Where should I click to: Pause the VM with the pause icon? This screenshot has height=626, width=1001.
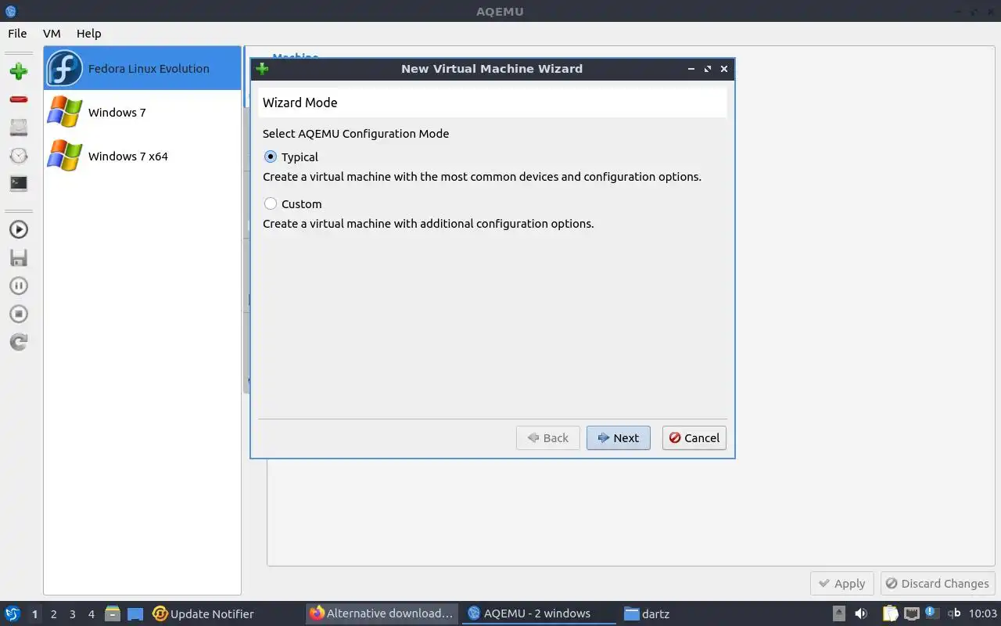point(19,286)
